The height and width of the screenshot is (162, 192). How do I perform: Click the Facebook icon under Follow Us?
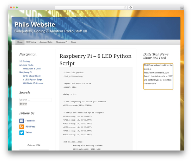coord(22,121)
